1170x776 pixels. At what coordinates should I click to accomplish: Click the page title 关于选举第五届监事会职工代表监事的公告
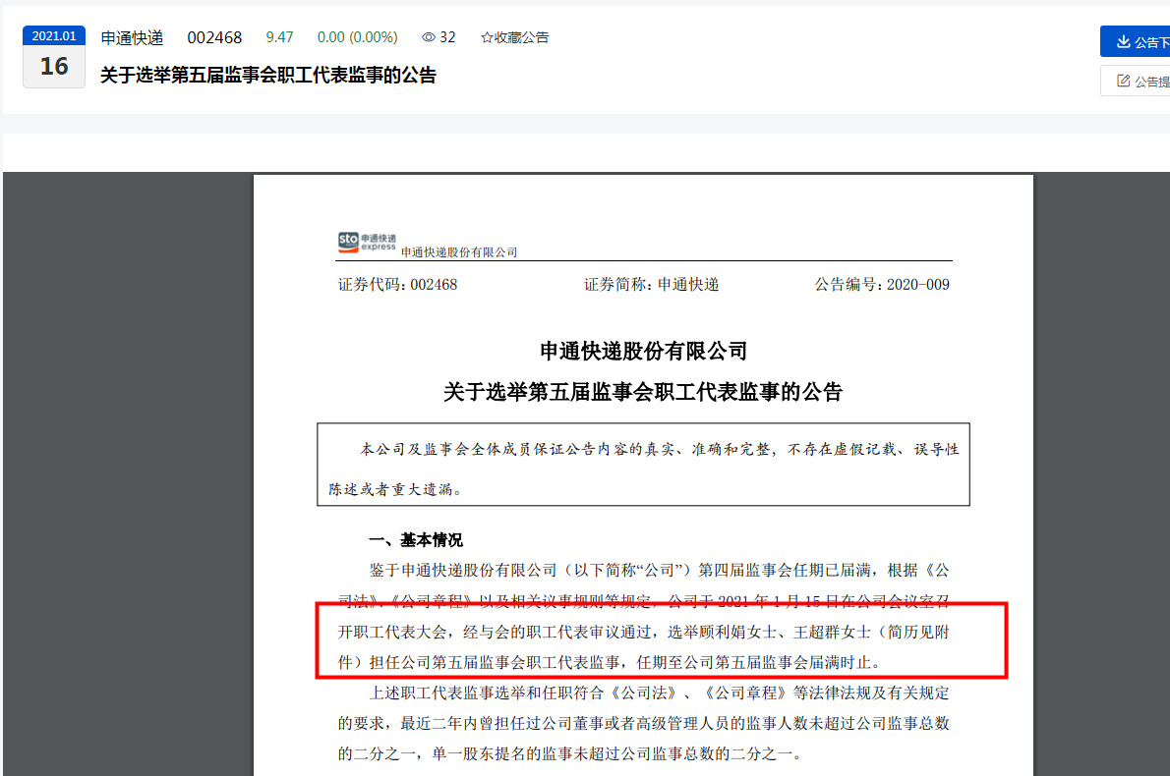tap(268, 76)
